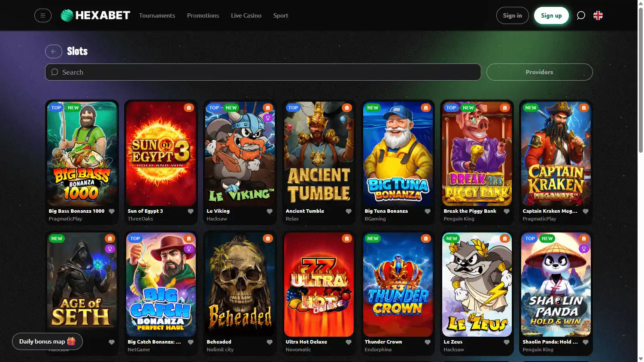The width and height of the screenshot is (644, 362).
Task: Open Big Bass Bonanza 1000 game thumbnail
Action: [82, 154]
